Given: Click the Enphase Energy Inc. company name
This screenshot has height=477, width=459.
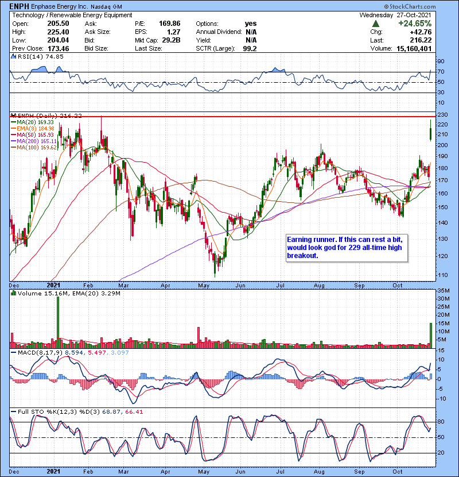Looking at the screenshot, I should (60, 6).
